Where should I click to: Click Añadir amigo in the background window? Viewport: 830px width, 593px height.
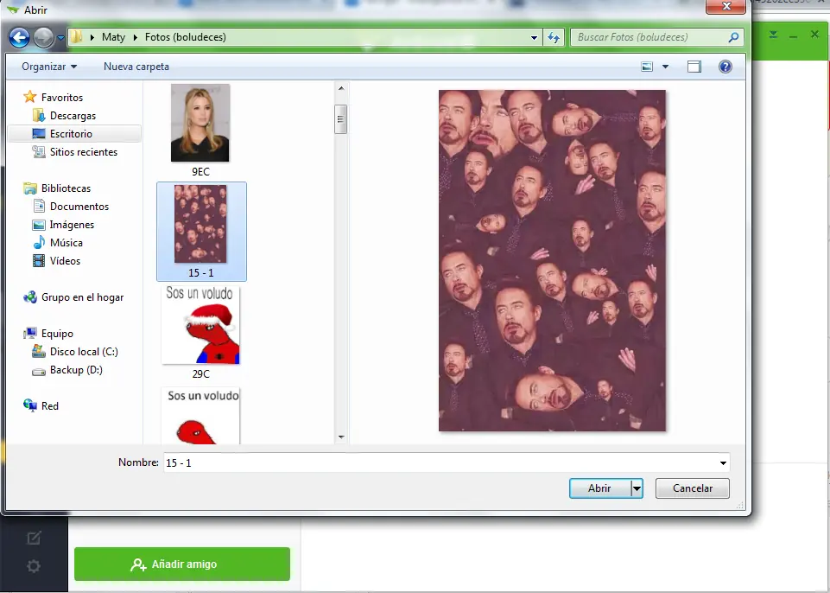click(182, 564)
